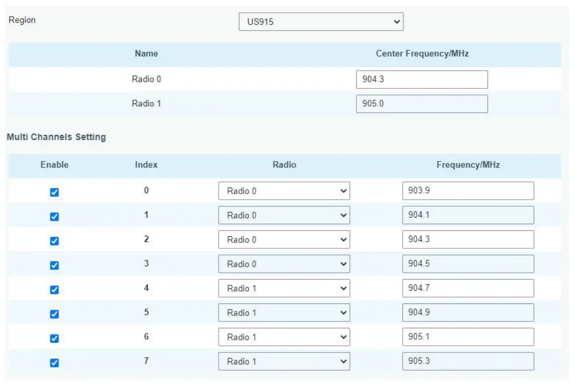This screenshot has width=575, height=385.
Task: Click the 903.9 frequency field
Action: pyautogui.click(x=468, y=191)
